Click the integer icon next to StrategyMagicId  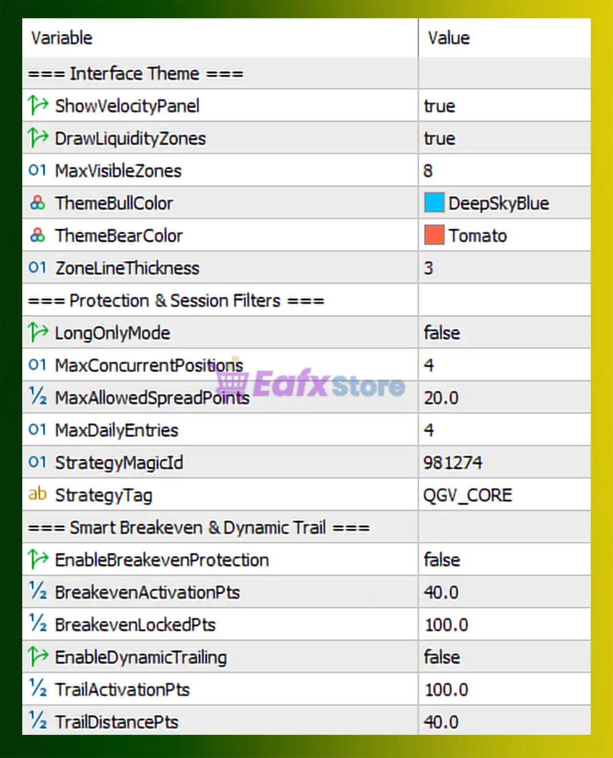pos(37,462)
